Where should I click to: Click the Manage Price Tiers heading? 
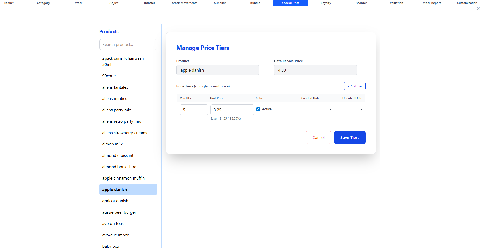point(202,48)
